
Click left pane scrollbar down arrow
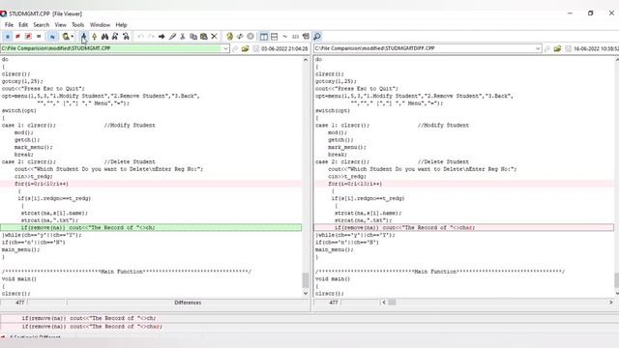tap(306, 293)
